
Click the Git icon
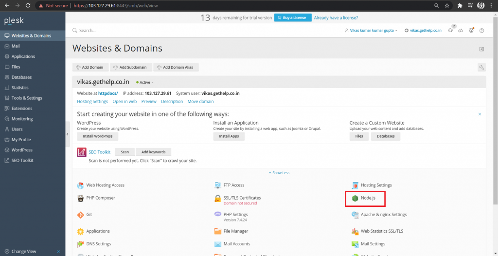[x=81, y=215]
